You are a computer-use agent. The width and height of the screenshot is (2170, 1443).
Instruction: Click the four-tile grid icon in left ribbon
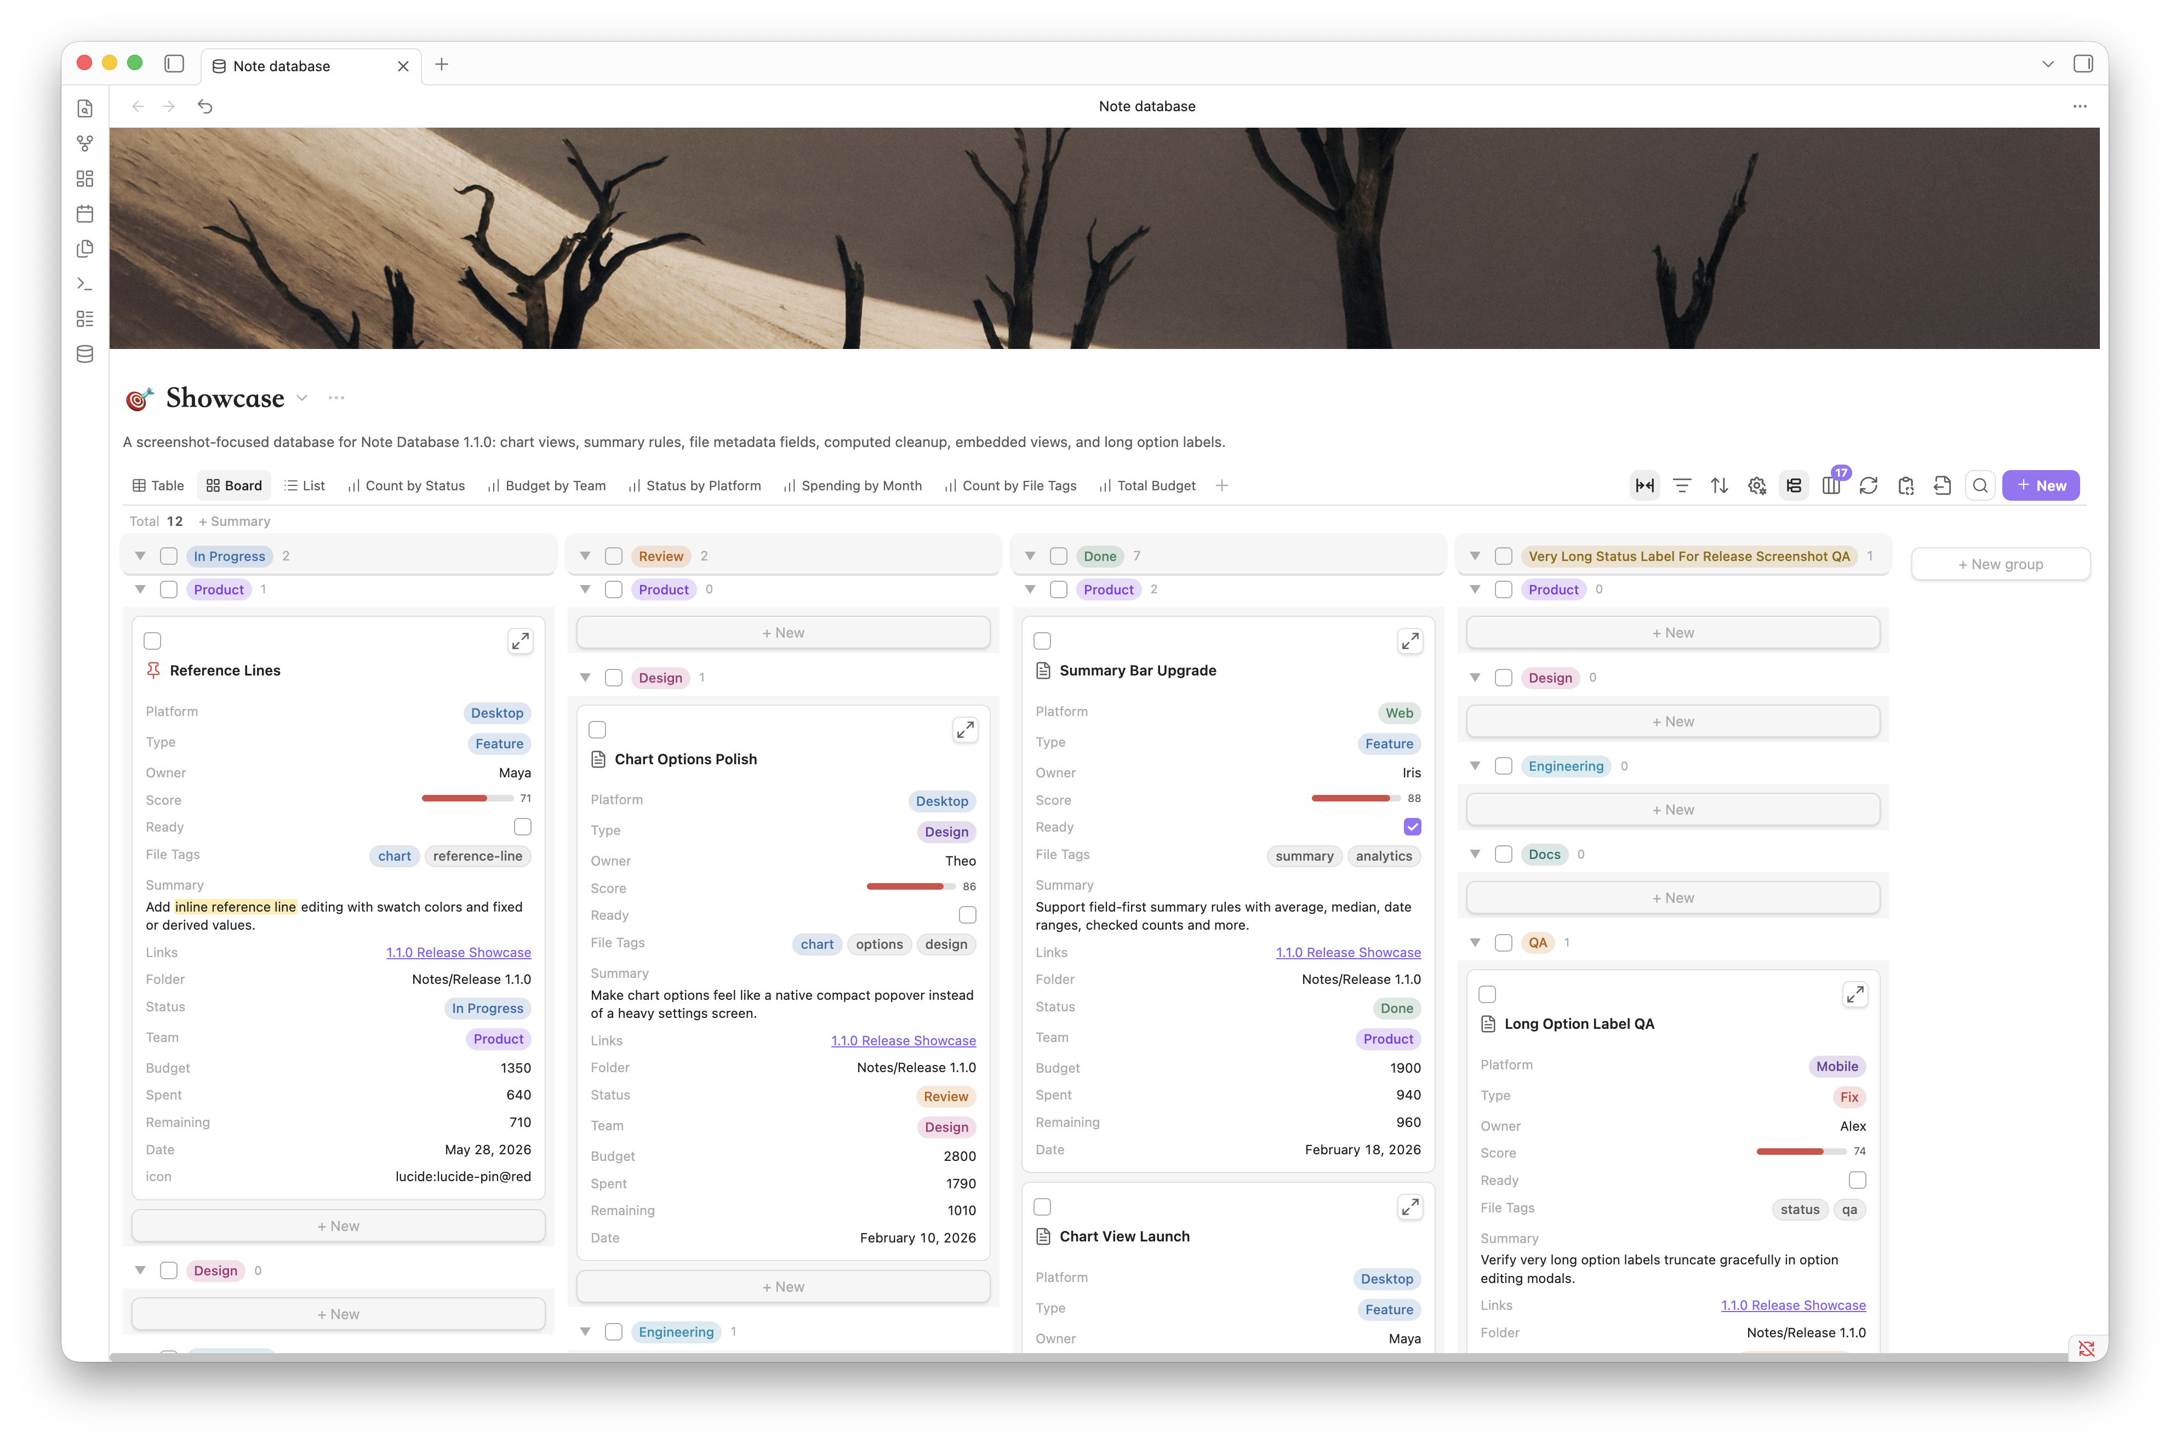click(x=85, y=179)
